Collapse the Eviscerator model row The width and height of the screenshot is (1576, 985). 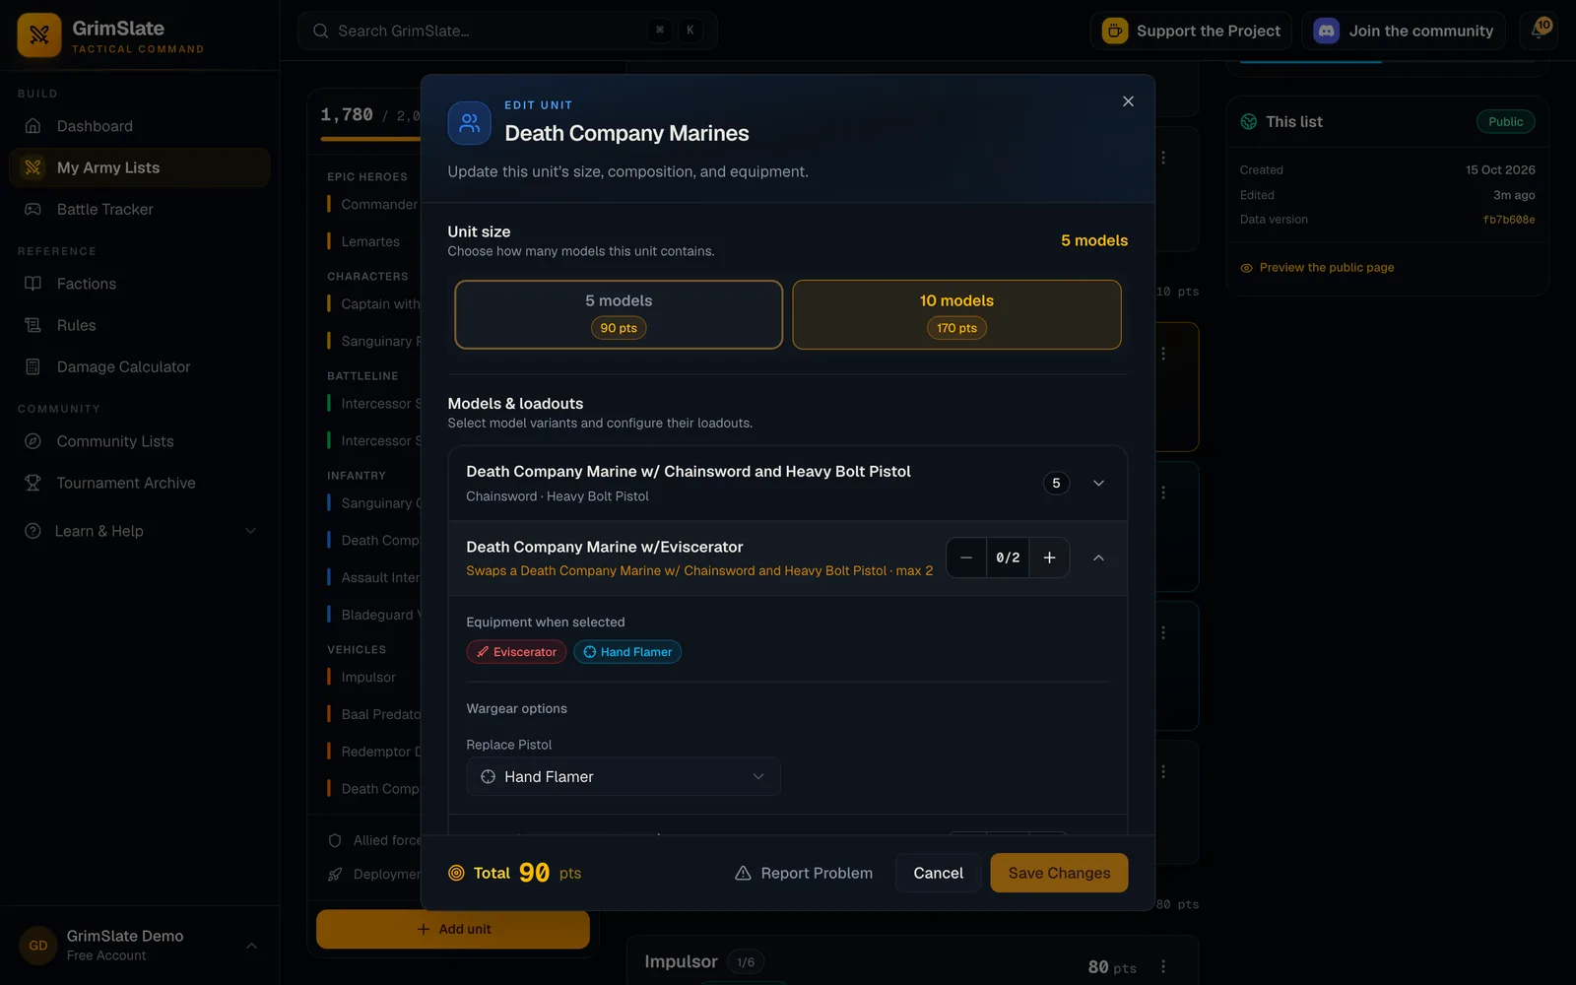pos(1098,558)
